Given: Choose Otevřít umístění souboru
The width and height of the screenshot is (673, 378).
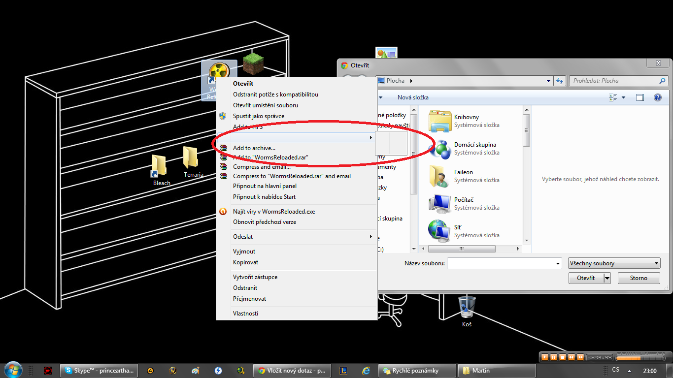Looking at the screenshot, I should [x=266, y=105].
